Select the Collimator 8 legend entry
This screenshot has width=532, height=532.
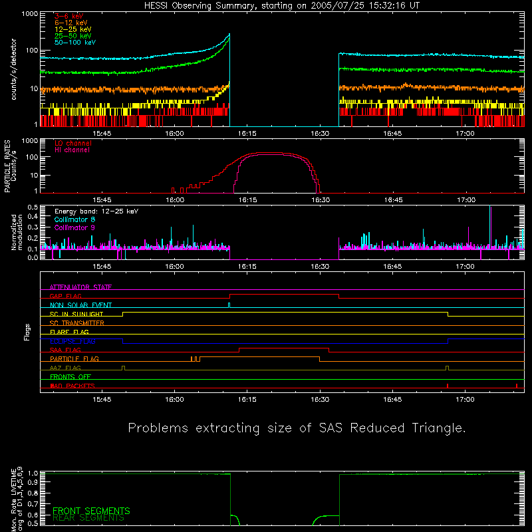tap(74, 219)
